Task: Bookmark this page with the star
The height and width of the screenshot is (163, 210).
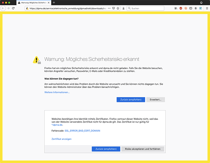Action: click(118, 8)
